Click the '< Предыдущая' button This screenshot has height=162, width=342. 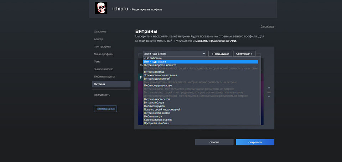220,54
